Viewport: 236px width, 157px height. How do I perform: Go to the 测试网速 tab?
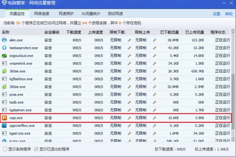click(115, 14)
